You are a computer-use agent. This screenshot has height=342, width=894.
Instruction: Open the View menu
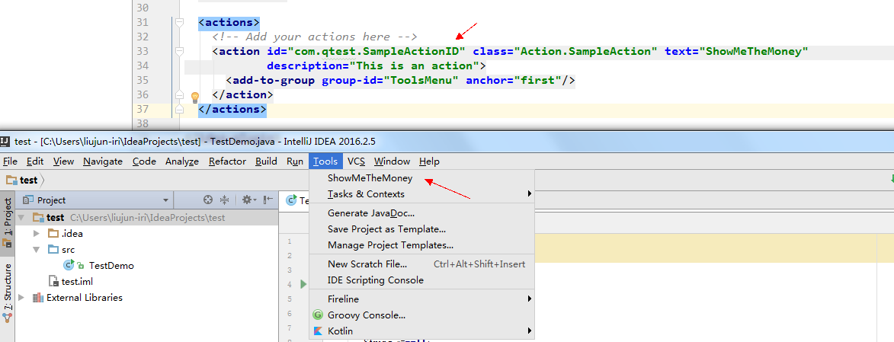pos(63,161)
